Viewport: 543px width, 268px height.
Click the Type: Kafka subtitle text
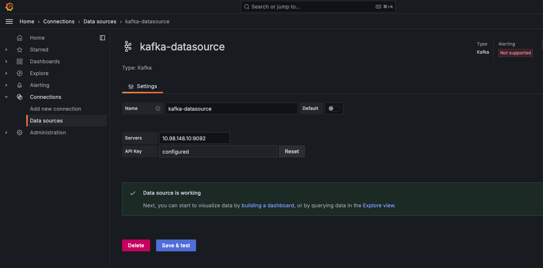coord(137,68)
